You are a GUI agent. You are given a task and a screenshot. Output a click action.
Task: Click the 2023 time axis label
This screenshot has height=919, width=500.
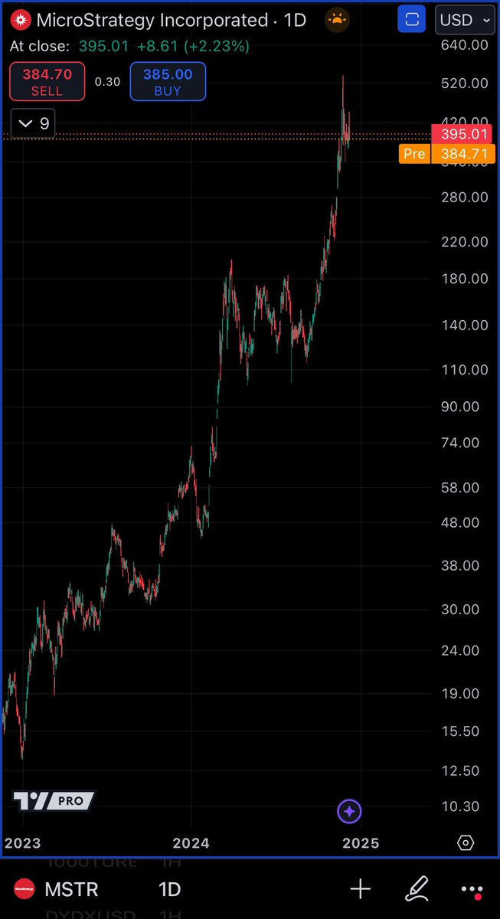pos(22,843)
